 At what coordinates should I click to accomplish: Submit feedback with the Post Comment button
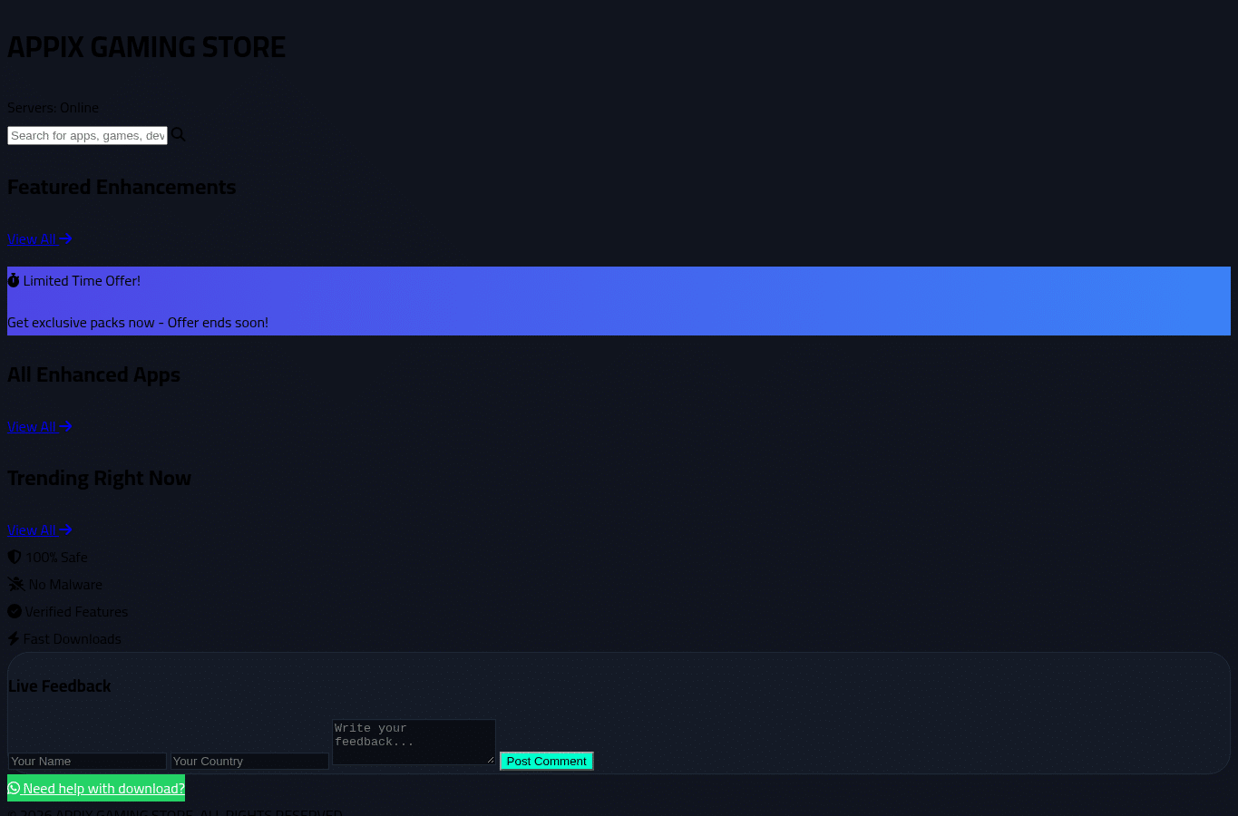pos(547,762)
